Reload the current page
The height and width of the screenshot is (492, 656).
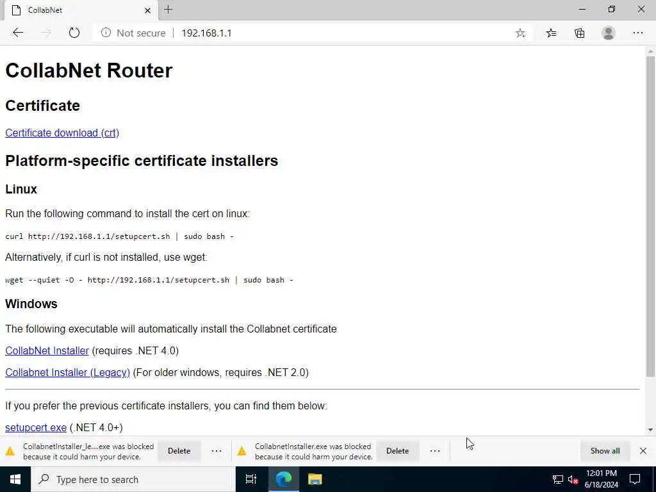click(x=74, y=33)
